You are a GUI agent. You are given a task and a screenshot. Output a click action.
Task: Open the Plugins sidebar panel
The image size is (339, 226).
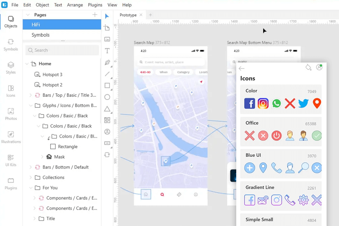[x=11, y=184]
